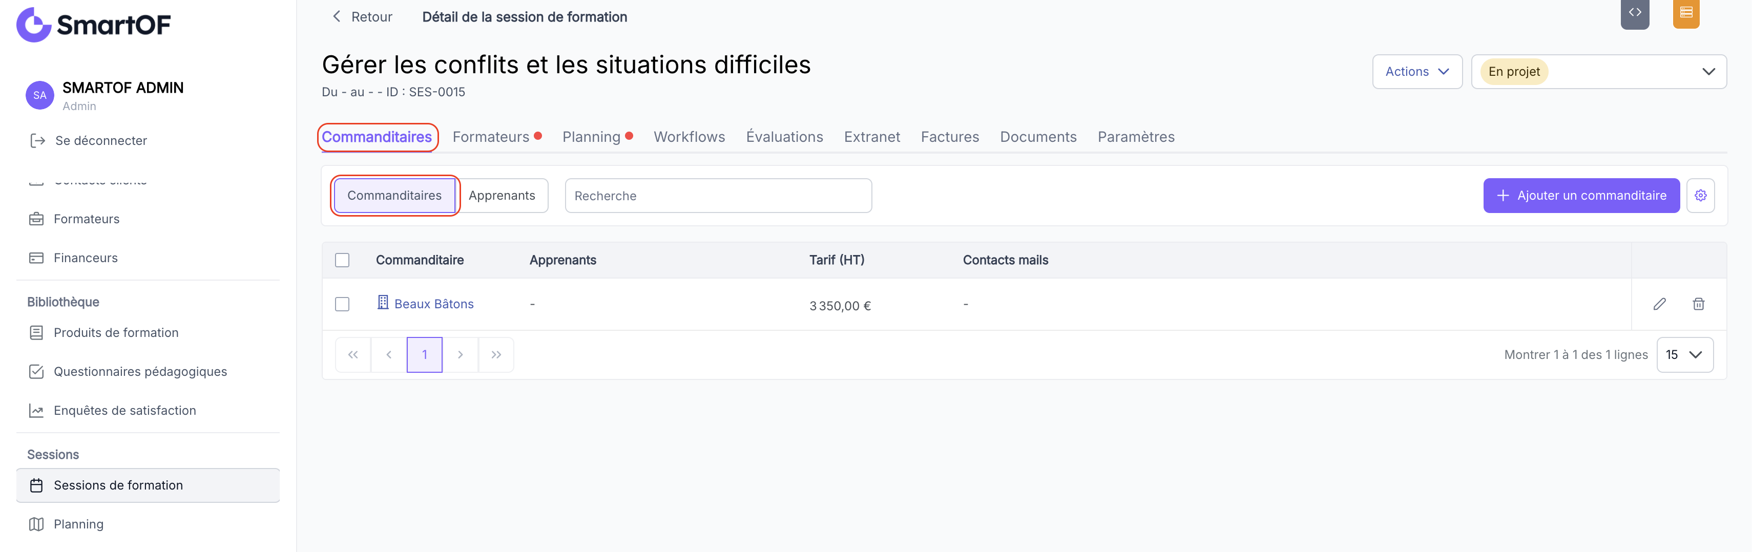The image size is (1752, 552).
Task: Open the En projet status dropdown
Action: coord(1598,71)
